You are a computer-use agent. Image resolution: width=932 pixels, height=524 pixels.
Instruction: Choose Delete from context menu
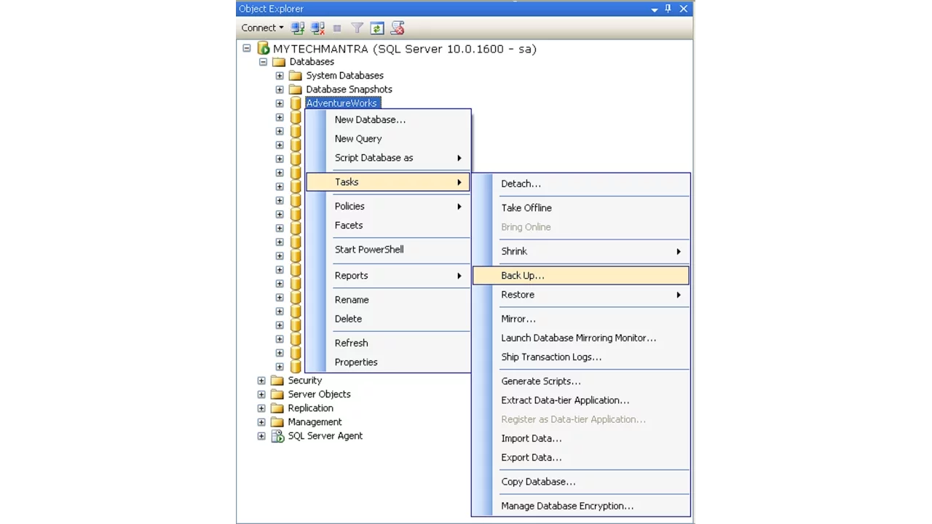[388, 318]
